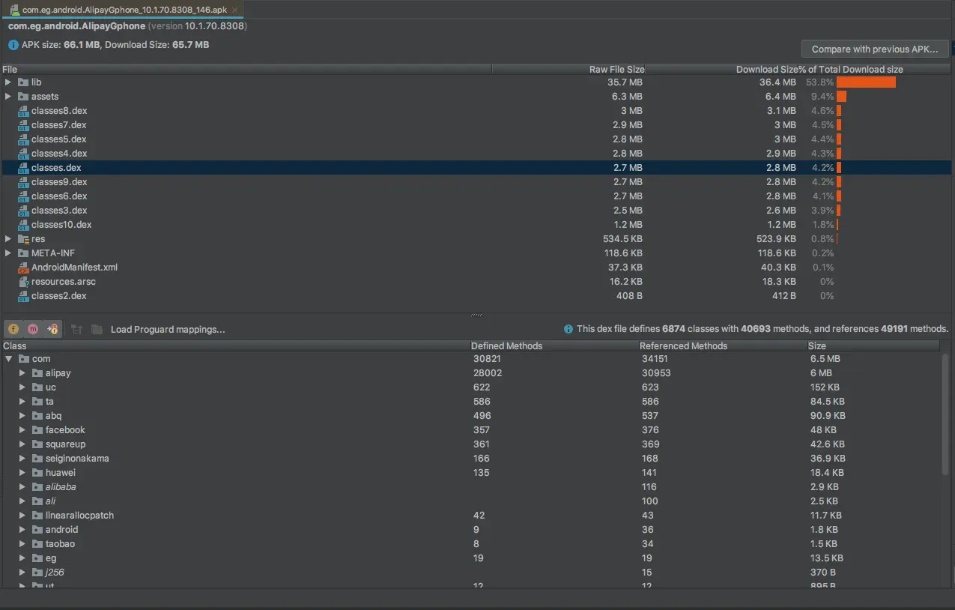Viewport: 955px width, 610px height.
Task: Click the 53.8% download size bar for lib
Action: click(866, 82)
